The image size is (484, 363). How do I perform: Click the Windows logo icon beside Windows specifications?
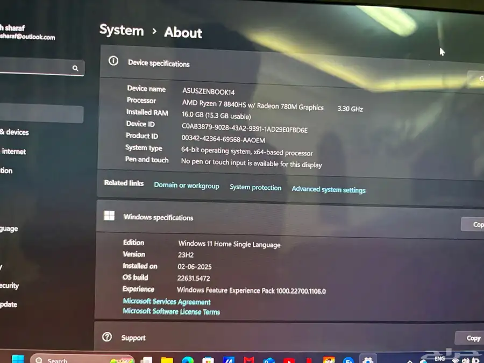(109, 216)
